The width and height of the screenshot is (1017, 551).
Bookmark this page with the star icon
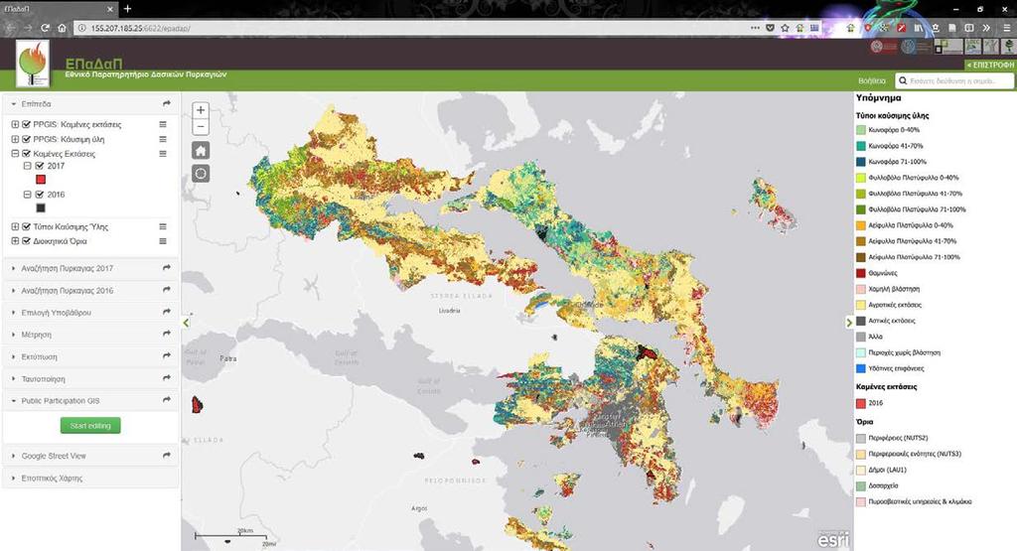(785, 28)
